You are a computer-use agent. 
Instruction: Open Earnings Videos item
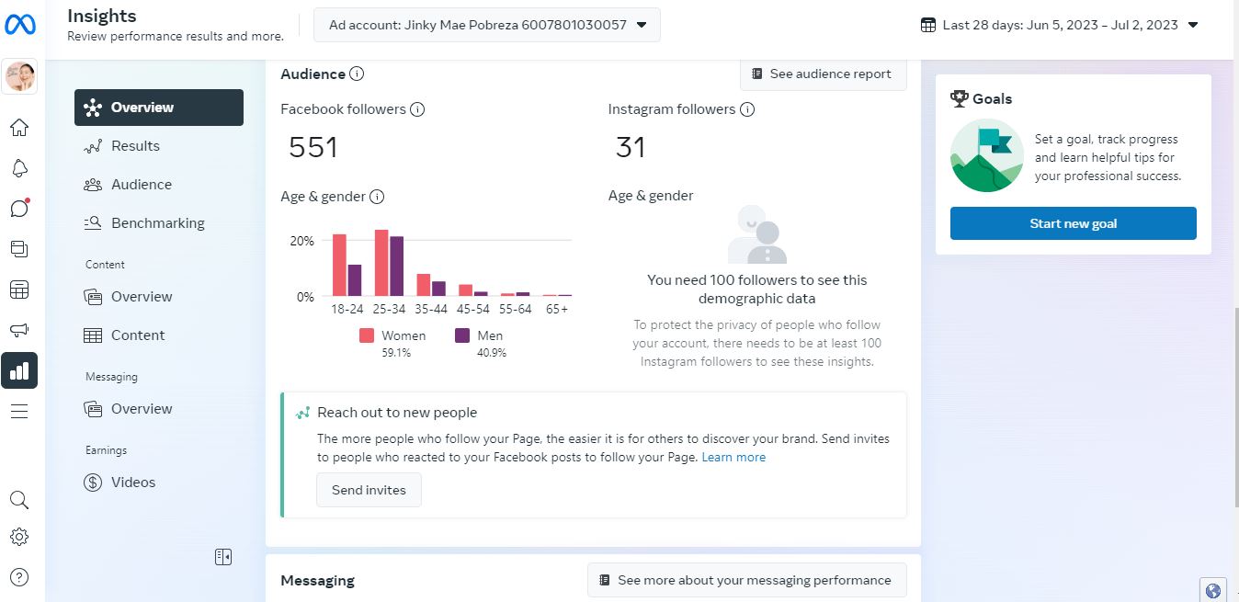(159, 483)
